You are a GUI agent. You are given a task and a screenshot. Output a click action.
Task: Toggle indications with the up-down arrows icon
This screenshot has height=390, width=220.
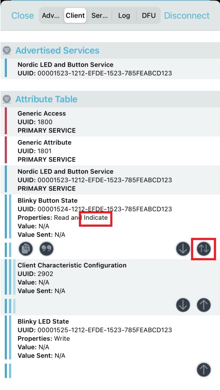204,249
